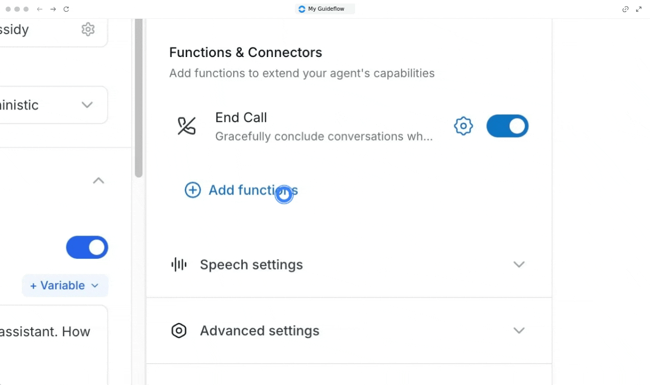Expand the Advanced settings section
Image resolution: width=650 pixels, height=385 pixels.
pos(519,331)
